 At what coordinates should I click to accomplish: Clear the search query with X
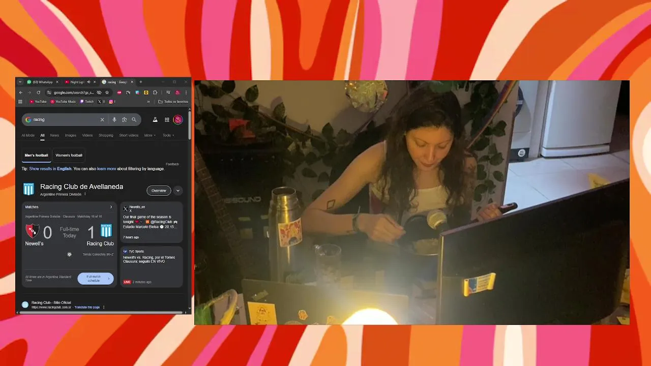click(102, 119)
